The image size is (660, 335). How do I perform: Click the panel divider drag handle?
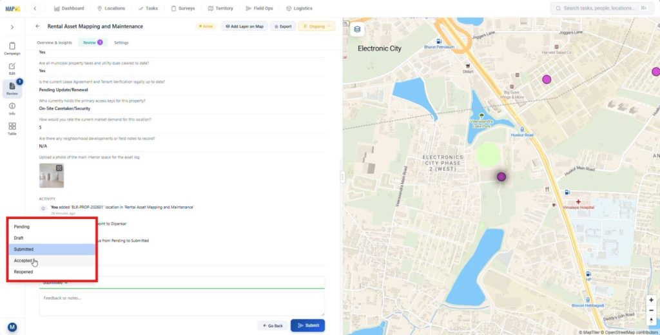(343, 177)
